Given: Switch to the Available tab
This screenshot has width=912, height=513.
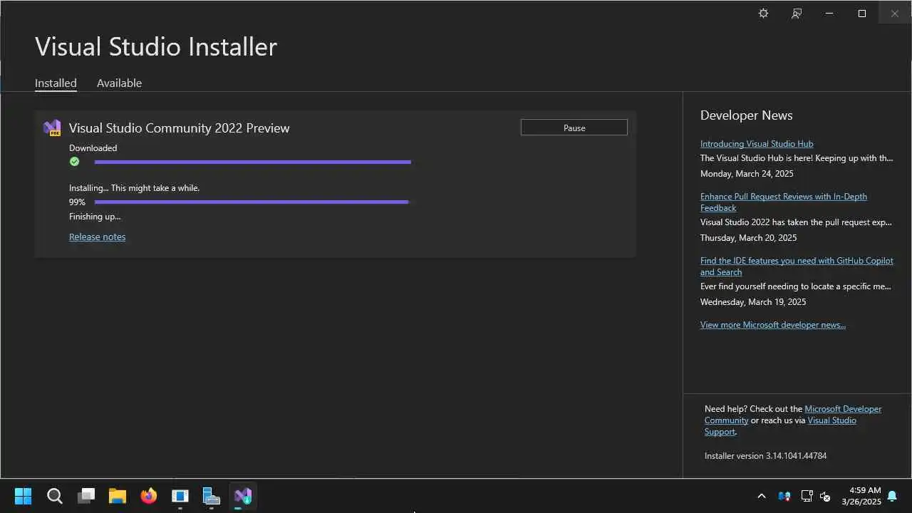Looking at the screenshot, I should point(119,83).
